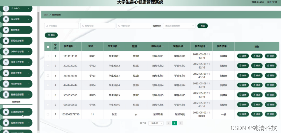The height and width of the screenshot is (134, 282).
Task: Select the checkbox for row 1111111111
Action: [48, 56]
